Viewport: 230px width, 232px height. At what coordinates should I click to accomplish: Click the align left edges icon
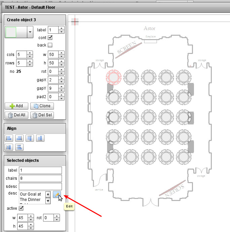pyautogui.click(x=9, y=138)
